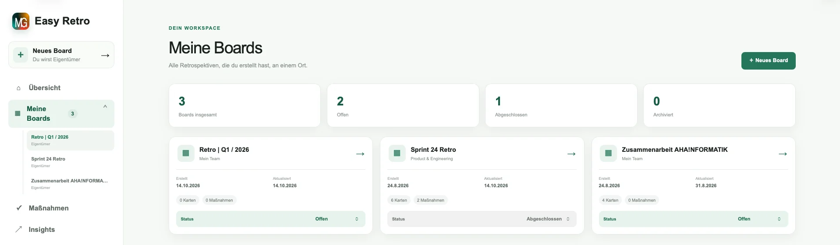Screen dimensions: 840x245
Task: Click the Easy Retro title link
Action: (x=62, y=21)
